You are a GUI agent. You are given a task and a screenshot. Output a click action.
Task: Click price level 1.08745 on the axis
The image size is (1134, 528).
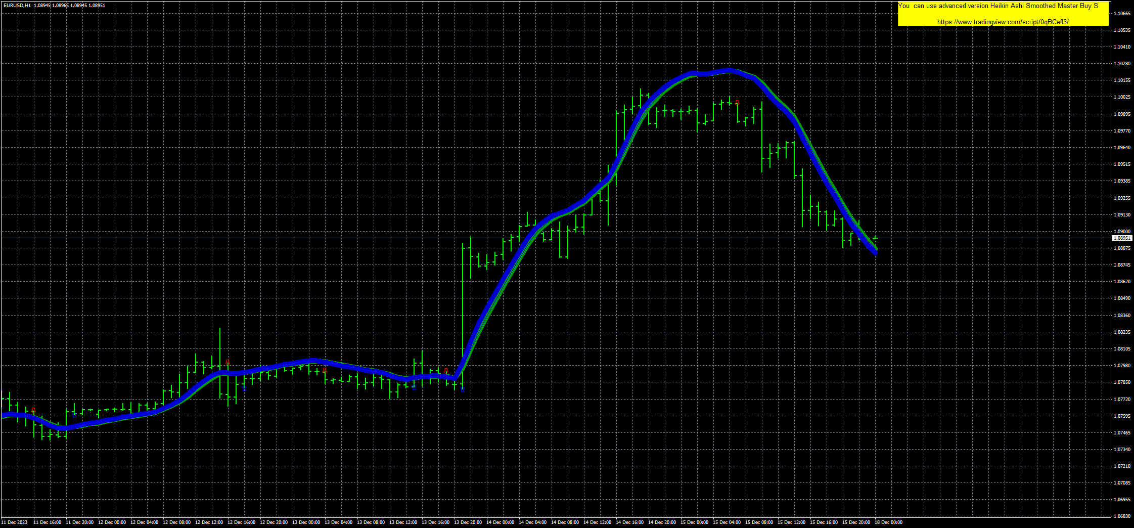tap(1122, 265)
